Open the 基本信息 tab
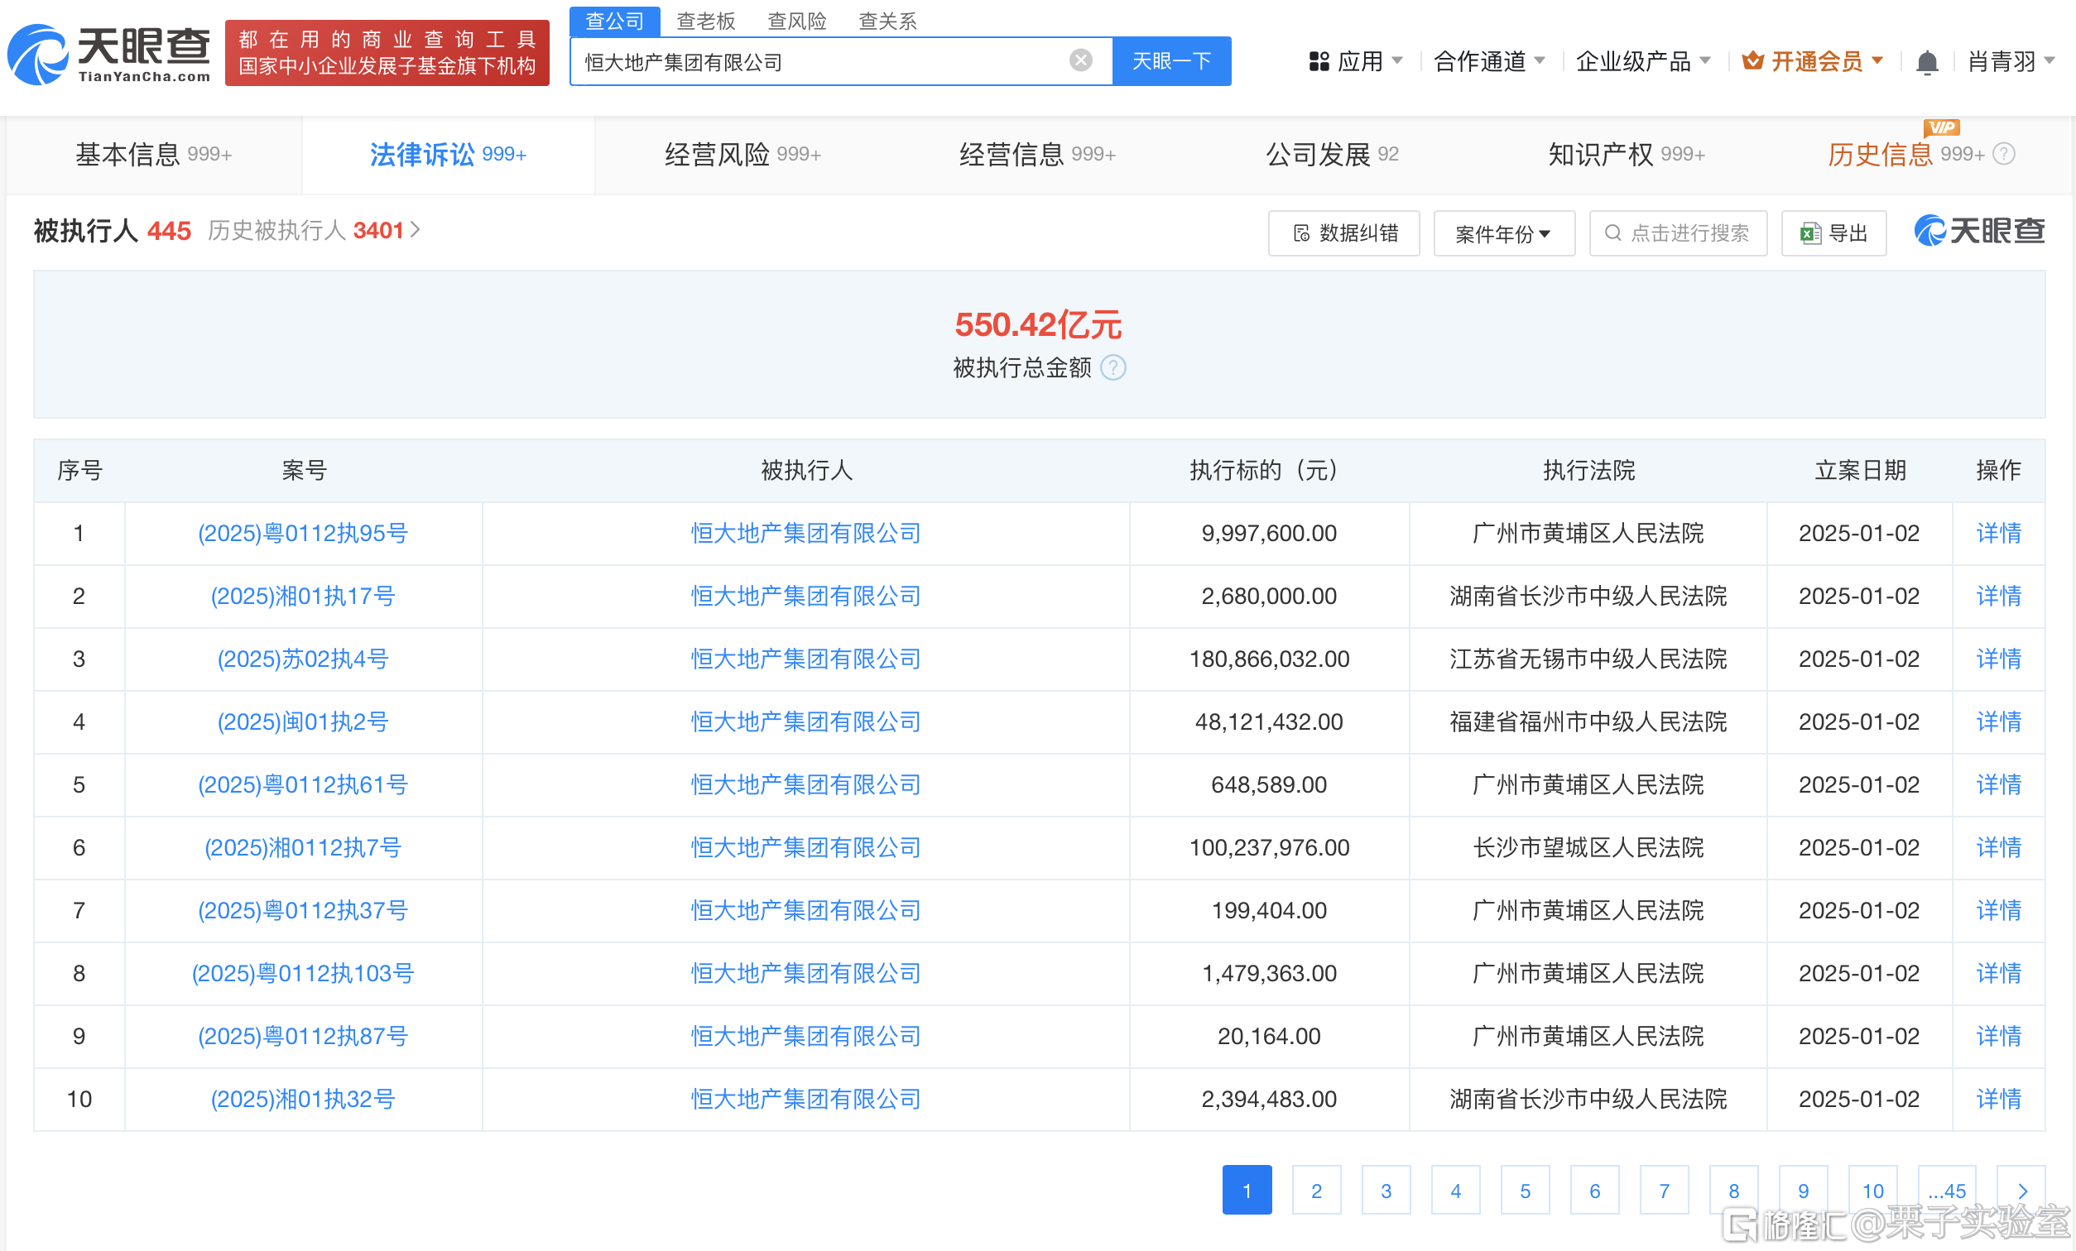Viewport: 2076px width, 1251px height. click(153, 155)
